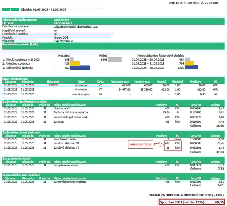Image resolution: width=227 pixels, height=206 pixels.
Task: Click the VT starting reading 623,00
Action: (x=126, y=85)
